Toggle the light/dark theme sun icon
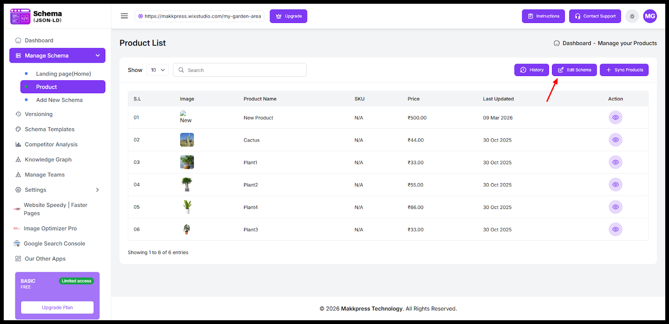The image size is (669, 324). [632, 16]
